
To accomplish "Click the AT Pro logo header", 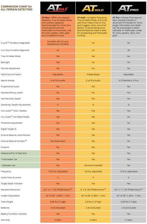I will click(x=128, y=8).
